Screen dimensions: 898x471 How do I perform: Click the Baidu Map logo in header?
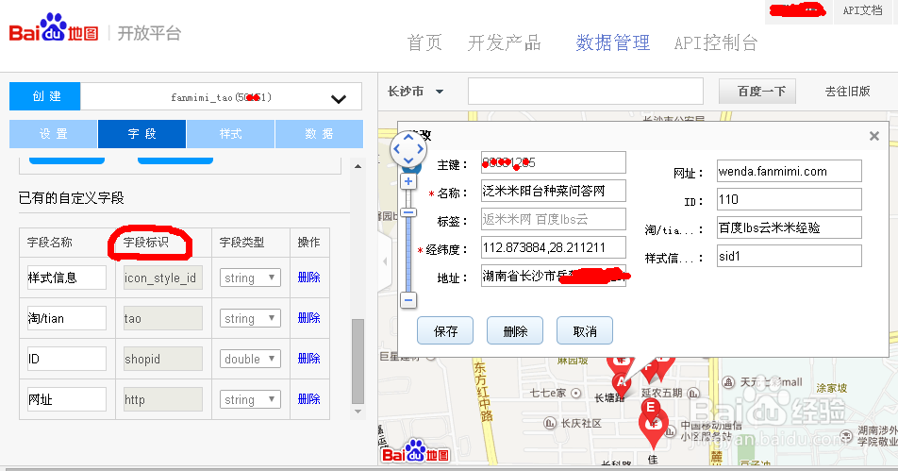click(x=54, y=28)
